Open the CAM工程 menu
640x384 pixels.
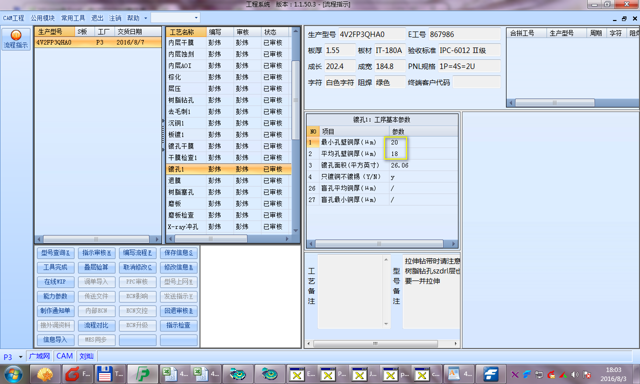pyautogui.click(x=13, y=18)
